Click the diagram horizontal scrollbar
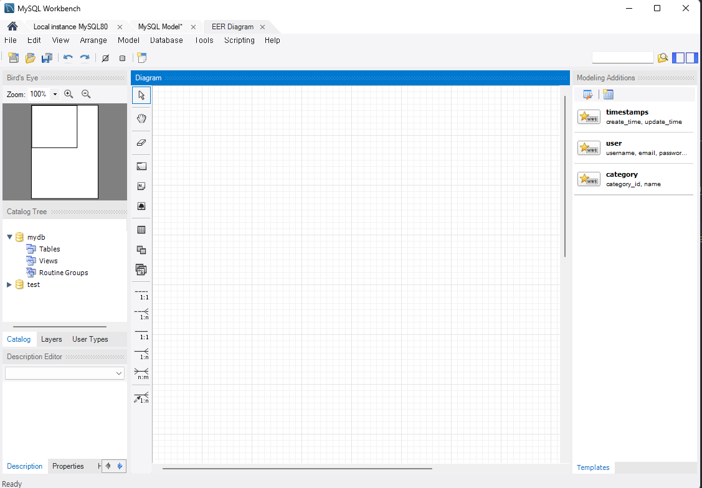The width and height of the screenshot is (702, 488). [297, 468]
